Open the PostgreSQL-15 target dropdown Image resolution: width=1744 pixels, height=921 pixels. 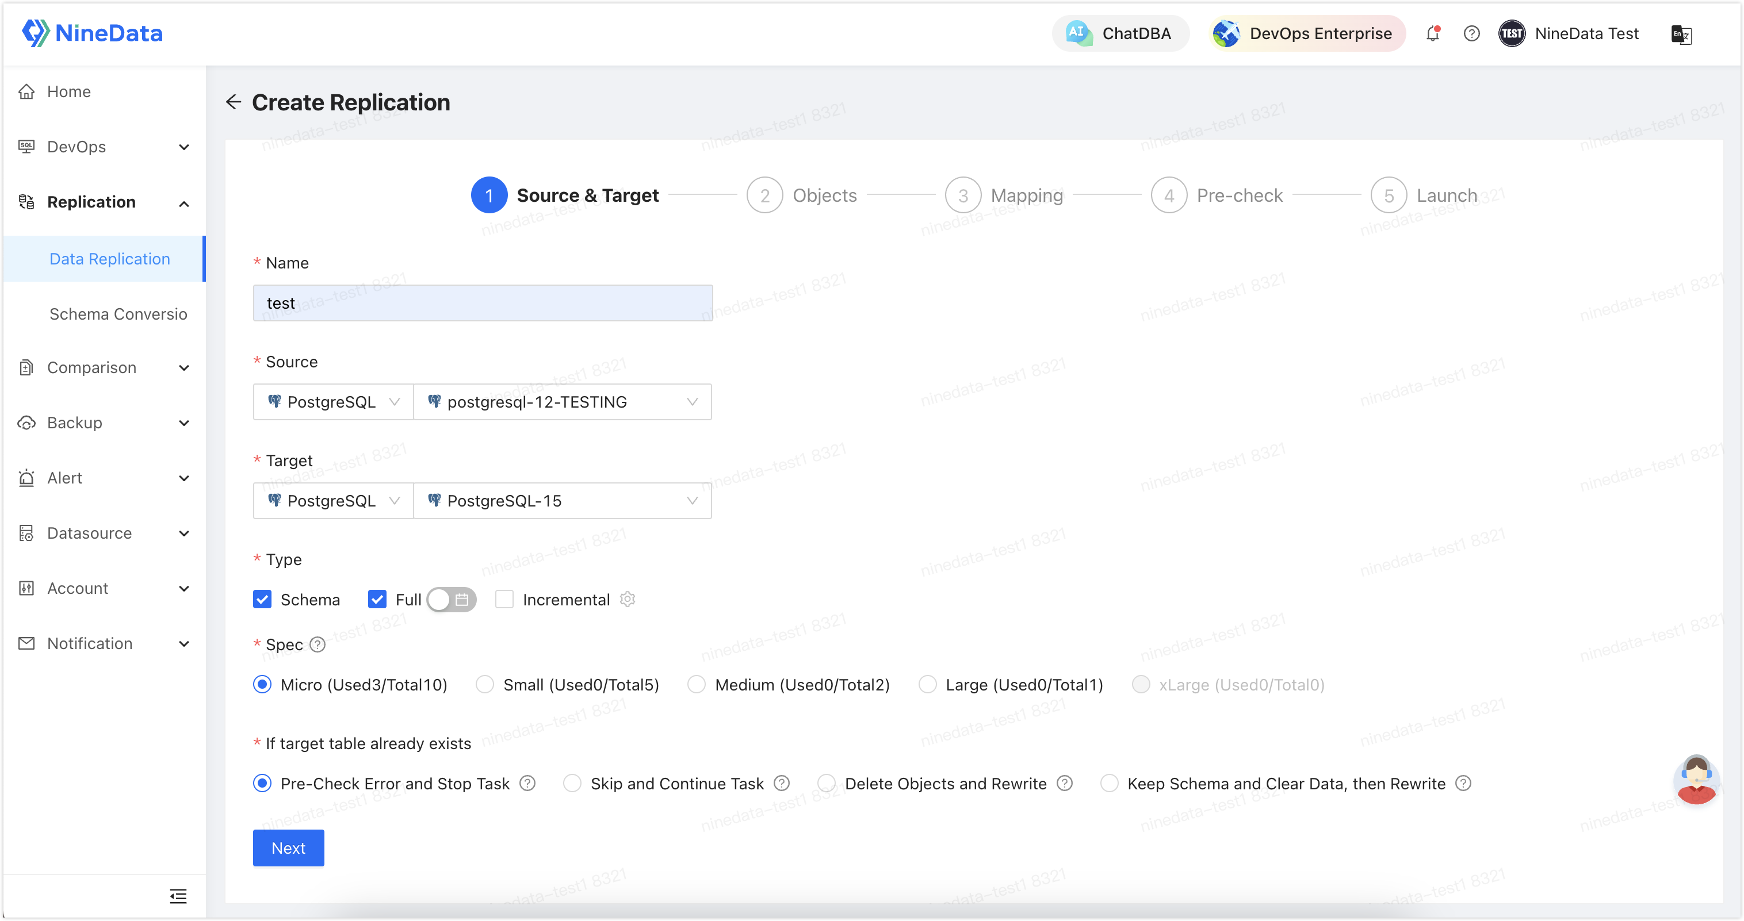[562, 501]
